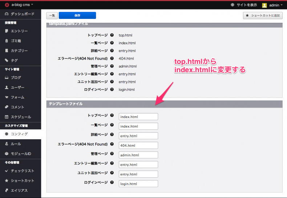Click the コメント speech bubble icon
This screenshot has width=287, height=198.
pos(7,107)
